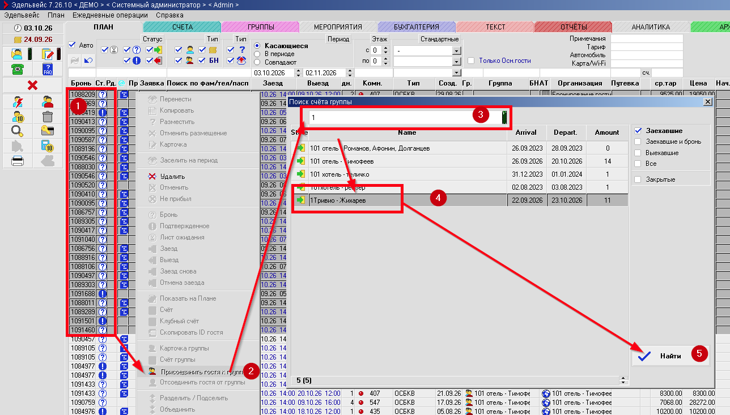Click the magnifying glass search icon
Image resolution: width=730 pixels, height=415 pixels.
tap(18, 131)
